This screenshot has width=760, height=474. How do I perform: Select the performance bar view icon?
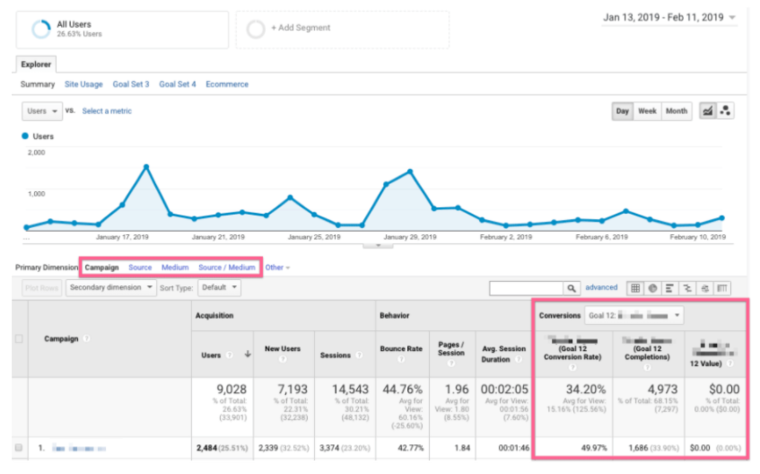pos(669,288)
